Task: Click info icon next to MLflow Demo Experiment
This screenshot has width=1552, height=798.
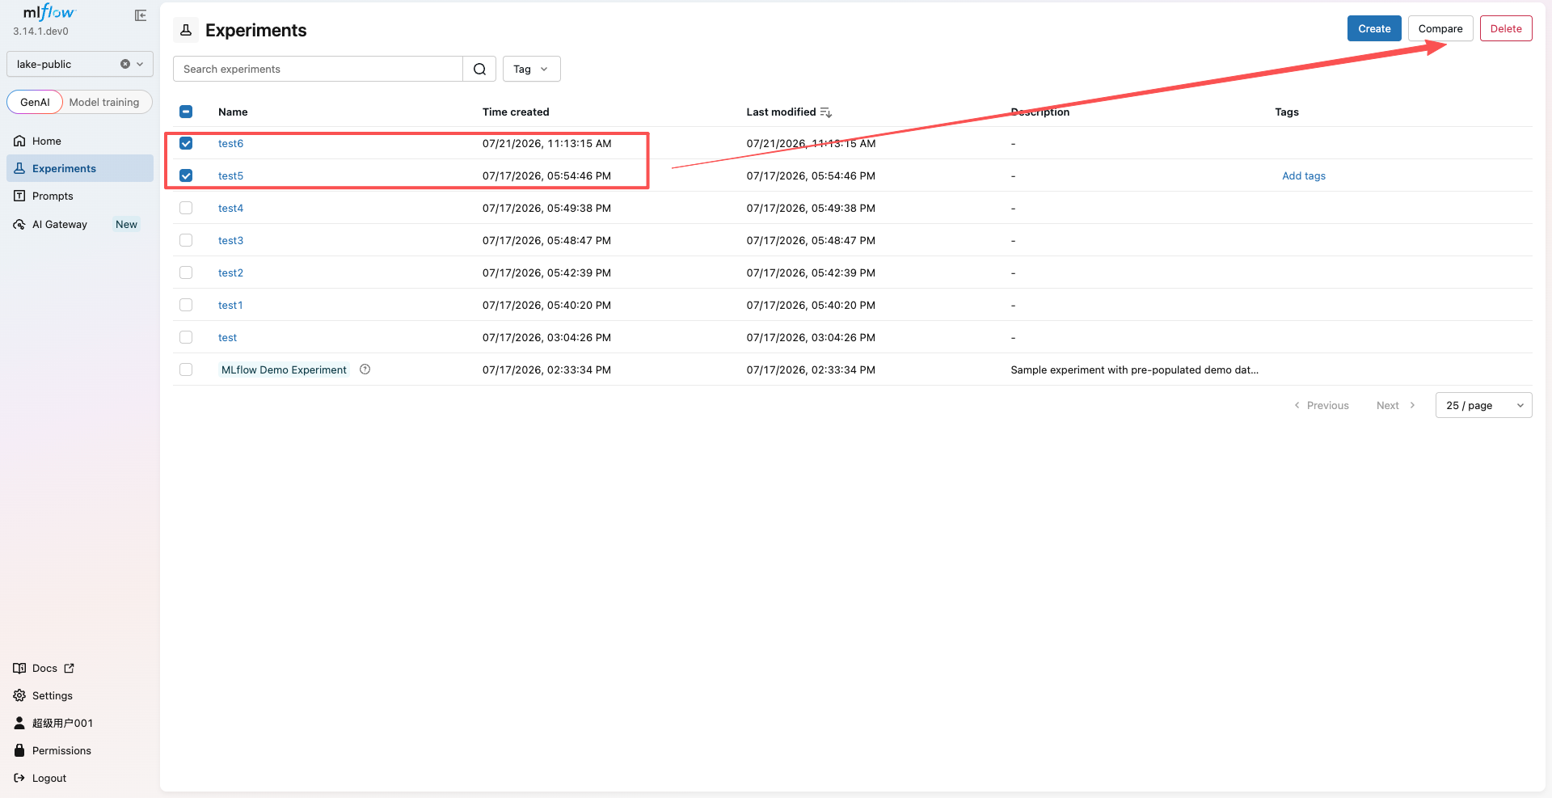Action: coord(365,369)
